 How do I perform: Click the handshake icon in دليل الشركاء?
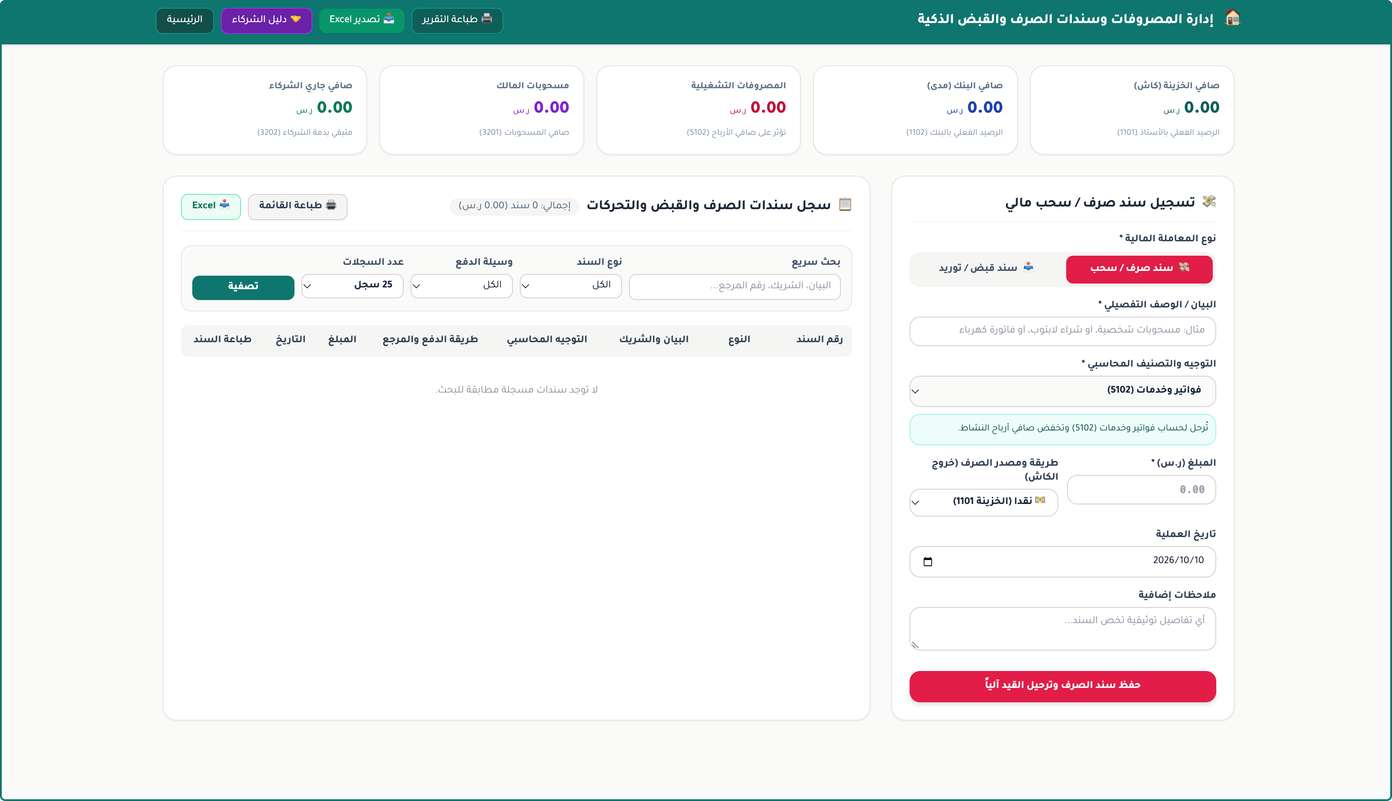296,19
